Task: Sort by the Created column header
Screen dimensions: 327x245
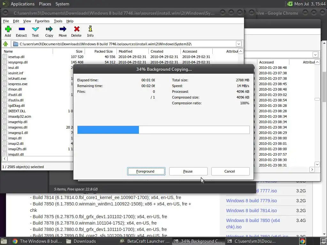Action: 164,51
